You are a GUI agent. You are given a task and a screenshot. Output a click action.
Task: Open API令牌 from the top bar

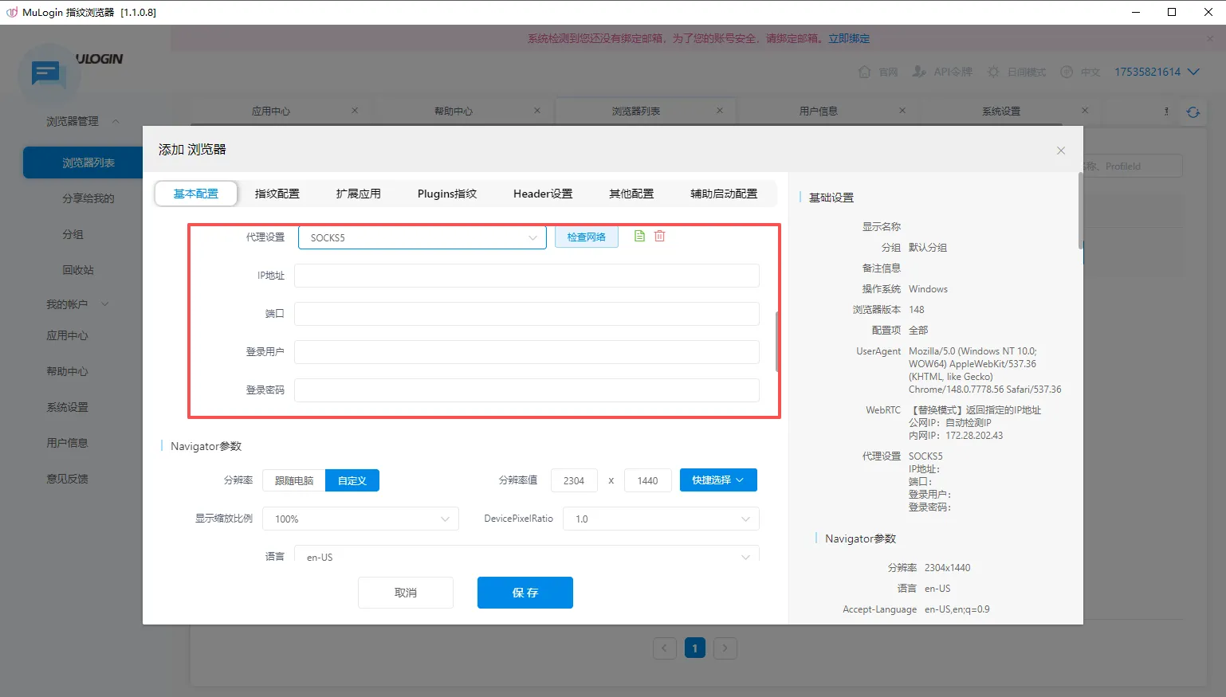coord(942,72)
